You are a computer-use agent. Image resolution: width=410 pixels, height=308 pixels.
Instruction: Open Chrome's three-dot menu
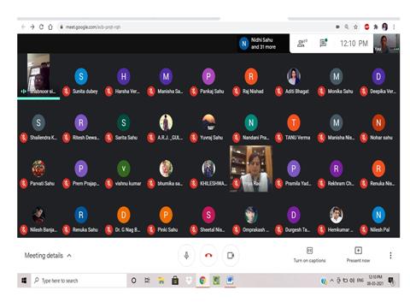coord(394,27)
